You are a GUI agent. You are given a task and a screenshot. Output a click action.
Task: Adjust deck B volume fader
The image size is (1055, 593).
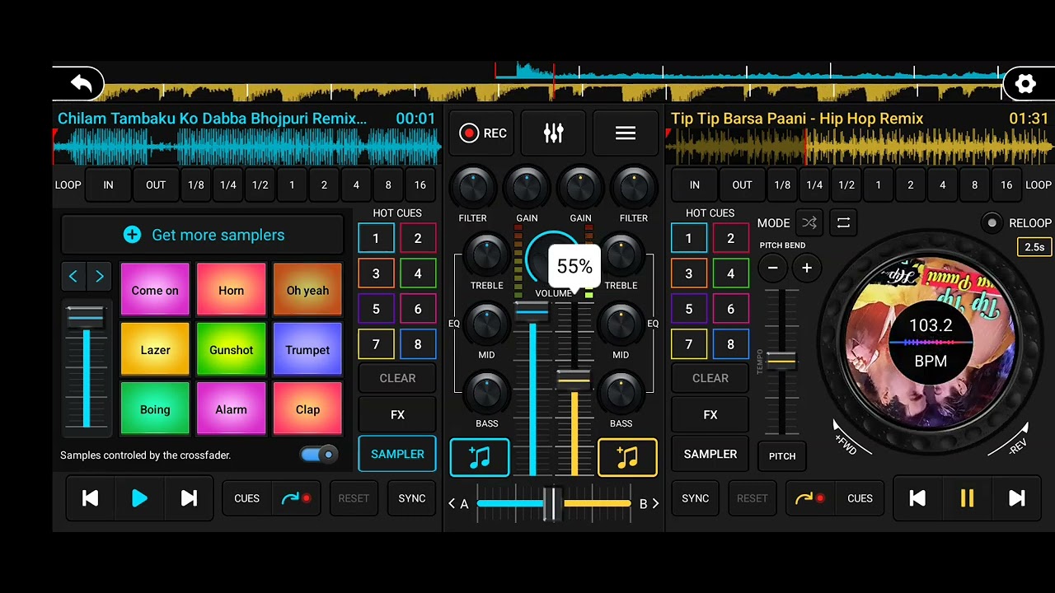(x=574, y=380)
